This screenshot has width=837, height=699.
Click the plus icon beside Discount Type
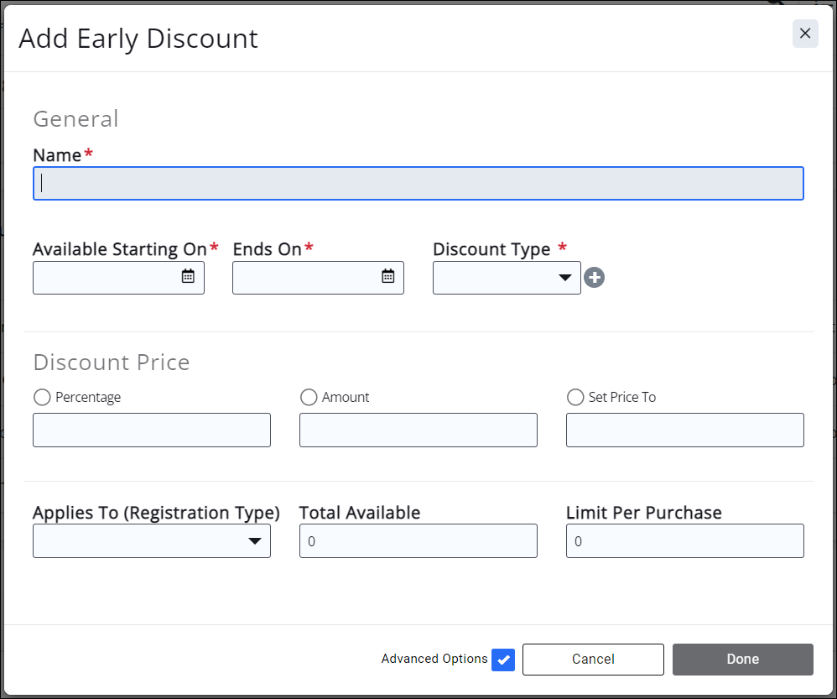(595, 278)
